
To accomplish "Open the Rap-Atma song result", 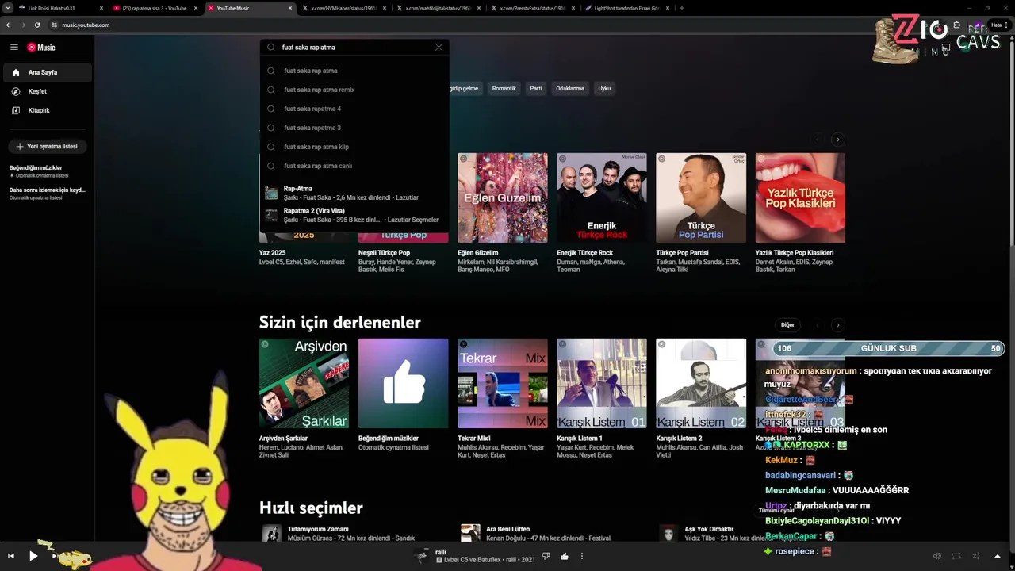I will (354, 193).
